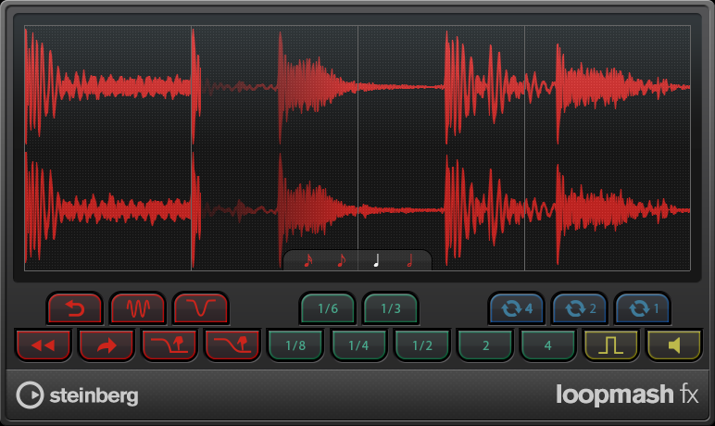Activate the red Scratch waveform button

pos(138,308)
